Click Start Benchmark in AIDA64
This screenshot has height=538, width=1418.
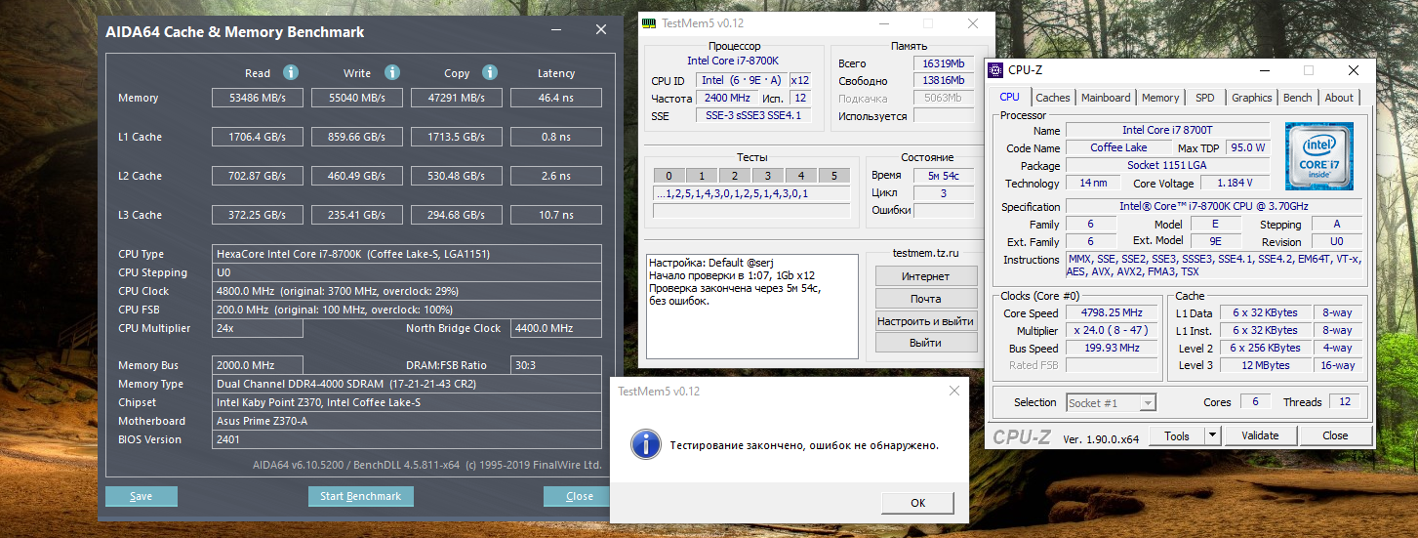tap(361, 496)
